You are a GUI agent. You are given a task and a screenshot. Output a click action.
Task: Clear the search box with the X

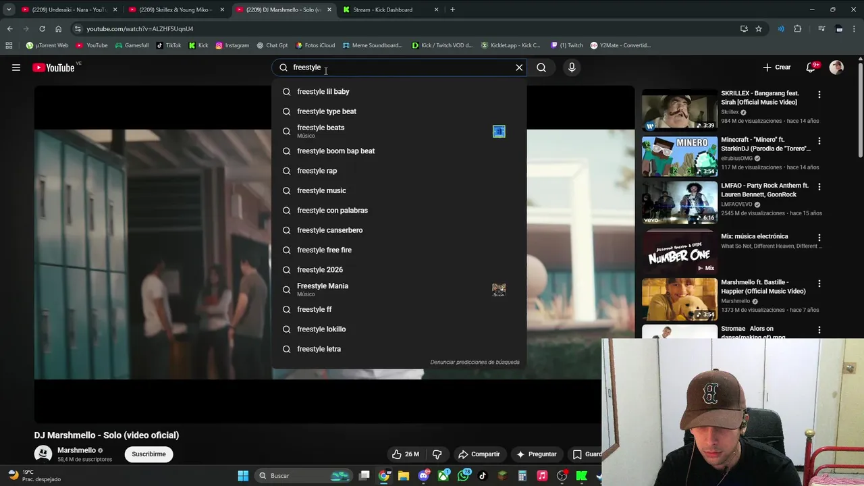(519, 67)
